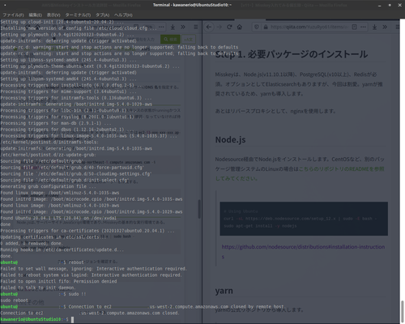Open the ファイル(F) menu in Terminal
Viewport: 405px width, 324px height.
coord(13,15)
